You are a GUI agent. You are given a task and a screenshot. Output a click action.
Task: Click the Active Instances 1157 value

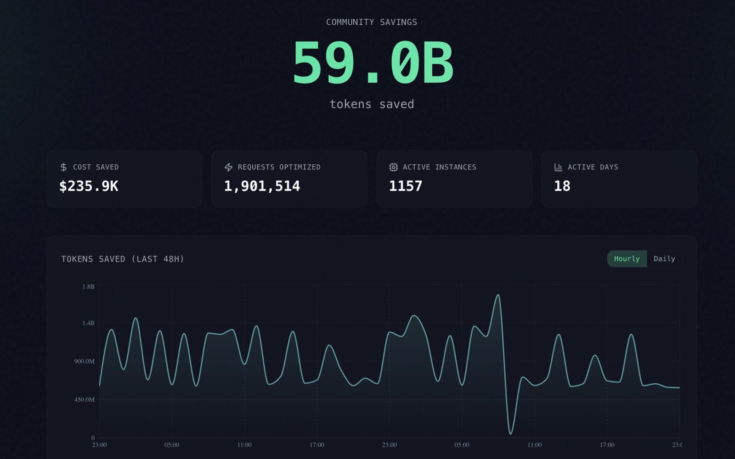406,186
